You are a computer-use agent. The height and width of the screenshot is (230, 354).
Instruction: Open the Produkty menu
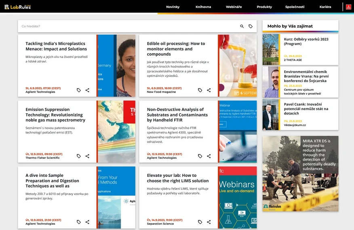264,7
